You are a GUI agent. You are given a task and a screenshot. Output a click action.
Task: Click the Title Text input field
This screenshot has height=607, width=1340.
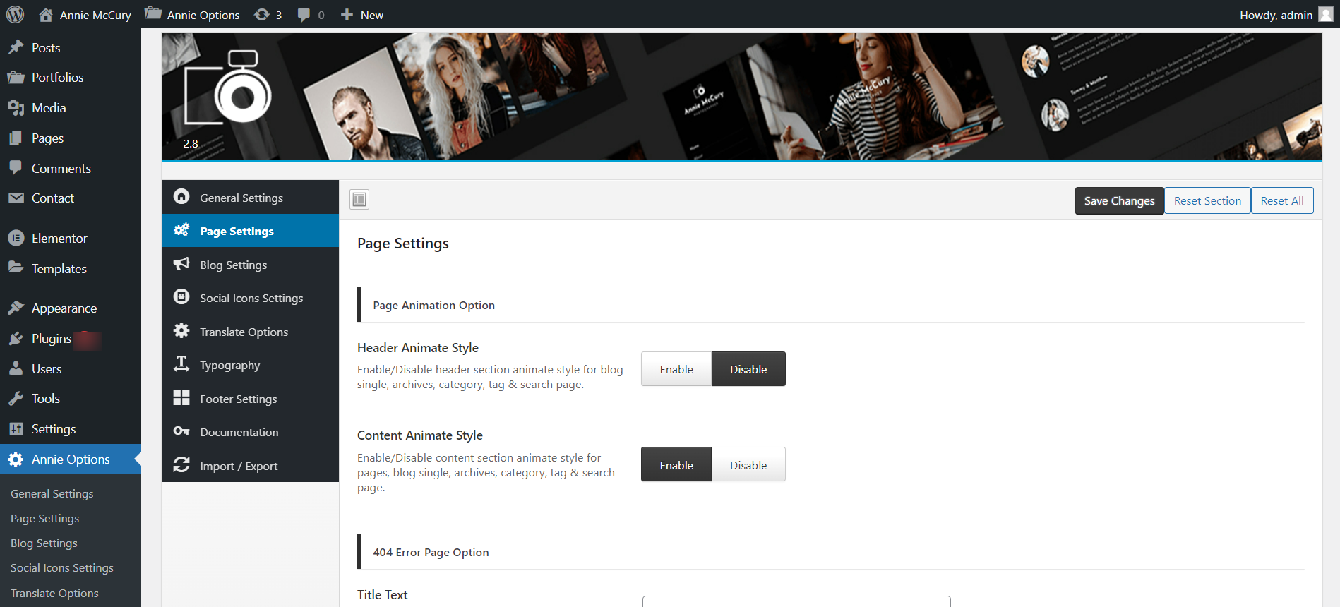[796, 601]
